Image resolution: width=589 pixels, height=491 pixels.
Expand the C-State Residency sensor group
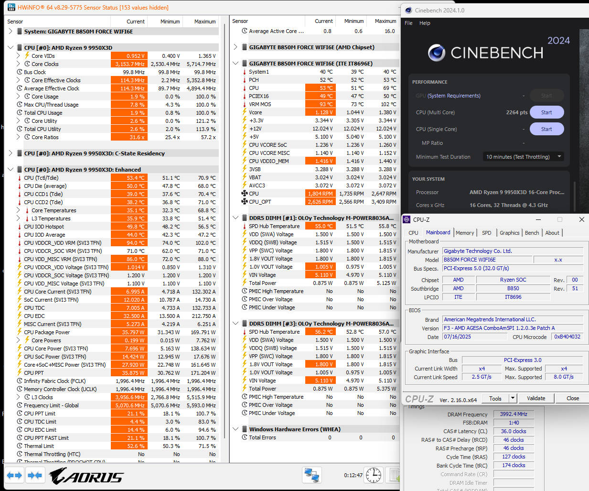coord(11,153)
